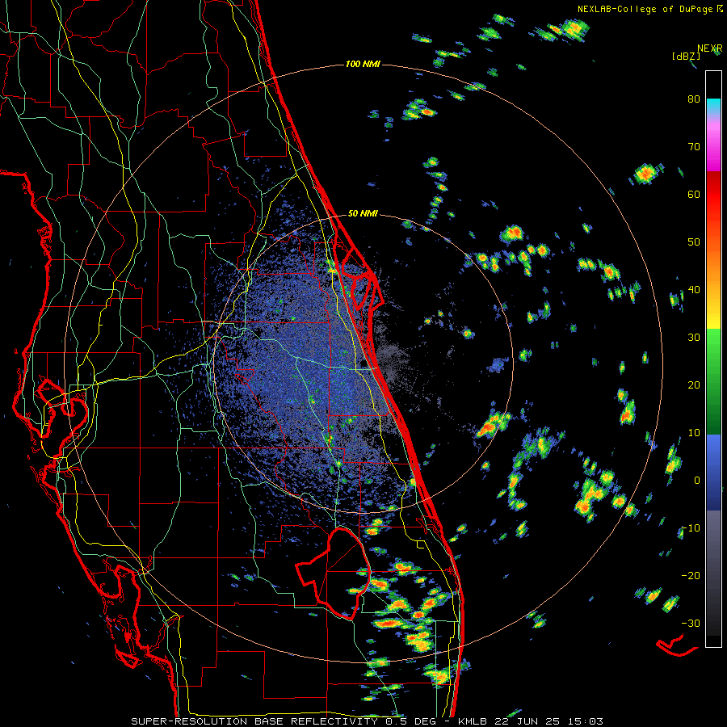This screenshot has height=727, width=727.
Task: Click the 0 value on the dBZ scale
Action: pyautogui.click(x=697, y=481)
